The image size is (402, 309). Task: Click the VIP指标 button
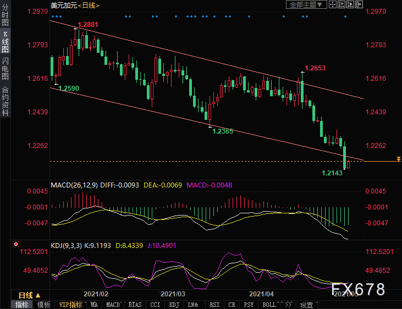pyautogui.click(x=70, y=305)
